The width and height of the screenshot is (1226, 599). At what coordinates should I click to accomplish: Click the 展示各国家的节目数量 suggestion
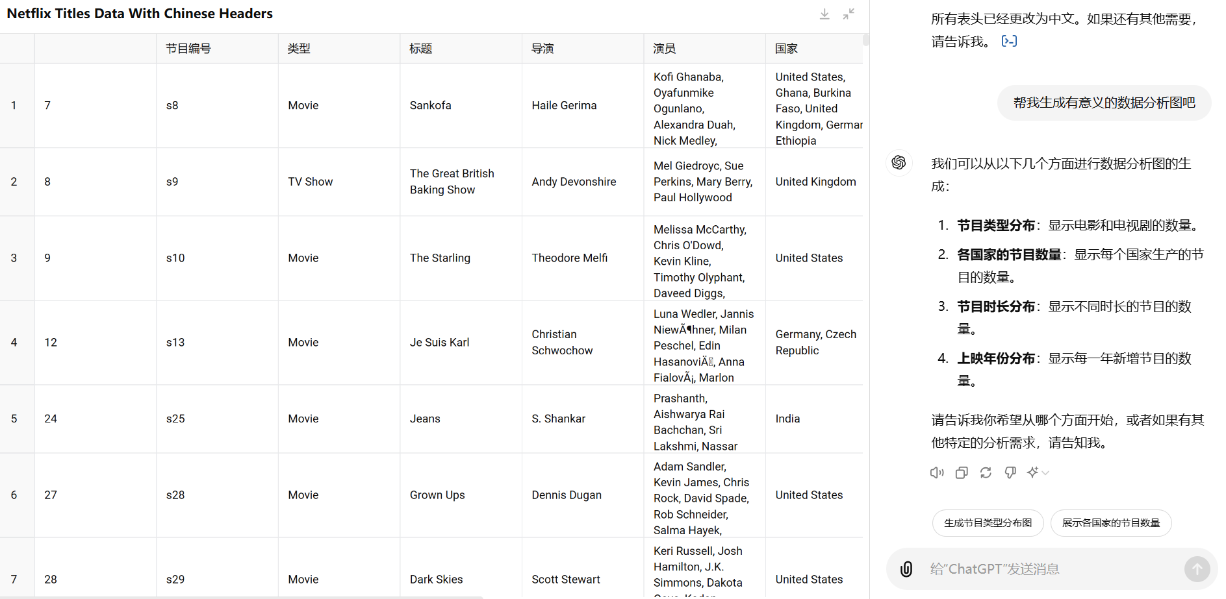point(1111,523)
